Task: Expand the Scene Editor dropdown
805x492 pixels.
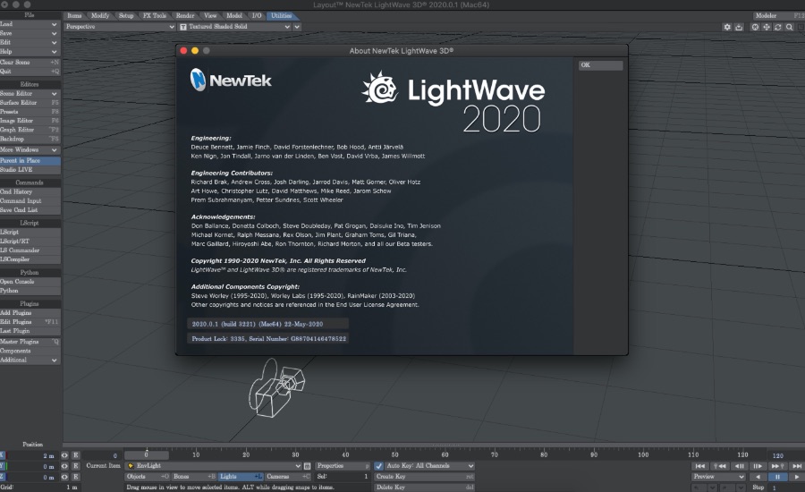Action: point(30,93)
